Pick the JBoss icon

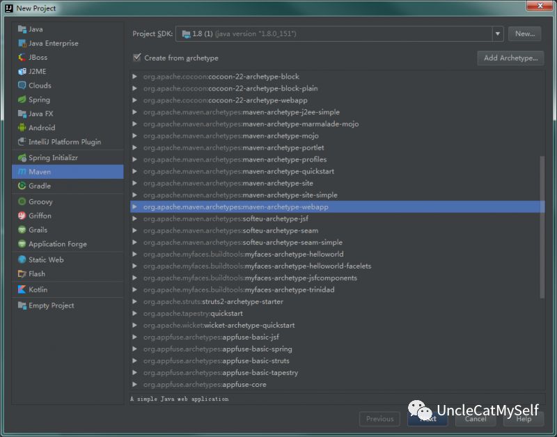22,57
